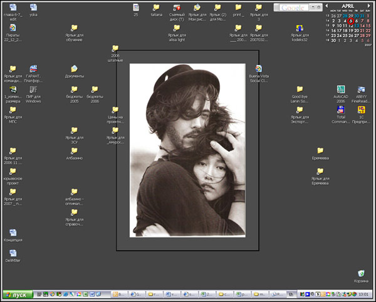
Task: Open the Ярлык для ЗСУ shortcut
Action: tap(75, 130)
